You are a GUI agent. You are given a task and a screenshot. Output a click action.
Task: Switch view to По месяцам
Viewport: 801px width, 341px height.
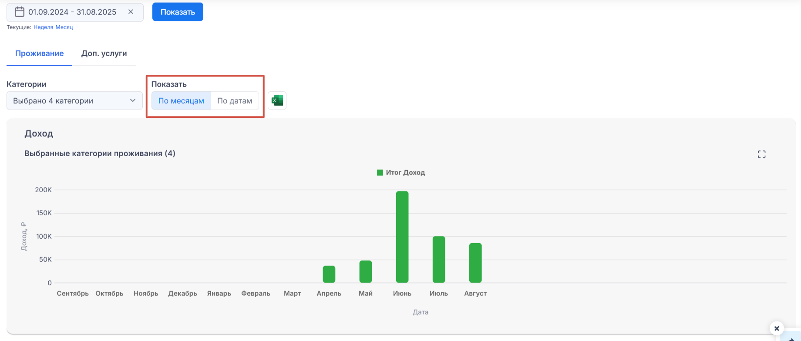(x=181, y=101)
